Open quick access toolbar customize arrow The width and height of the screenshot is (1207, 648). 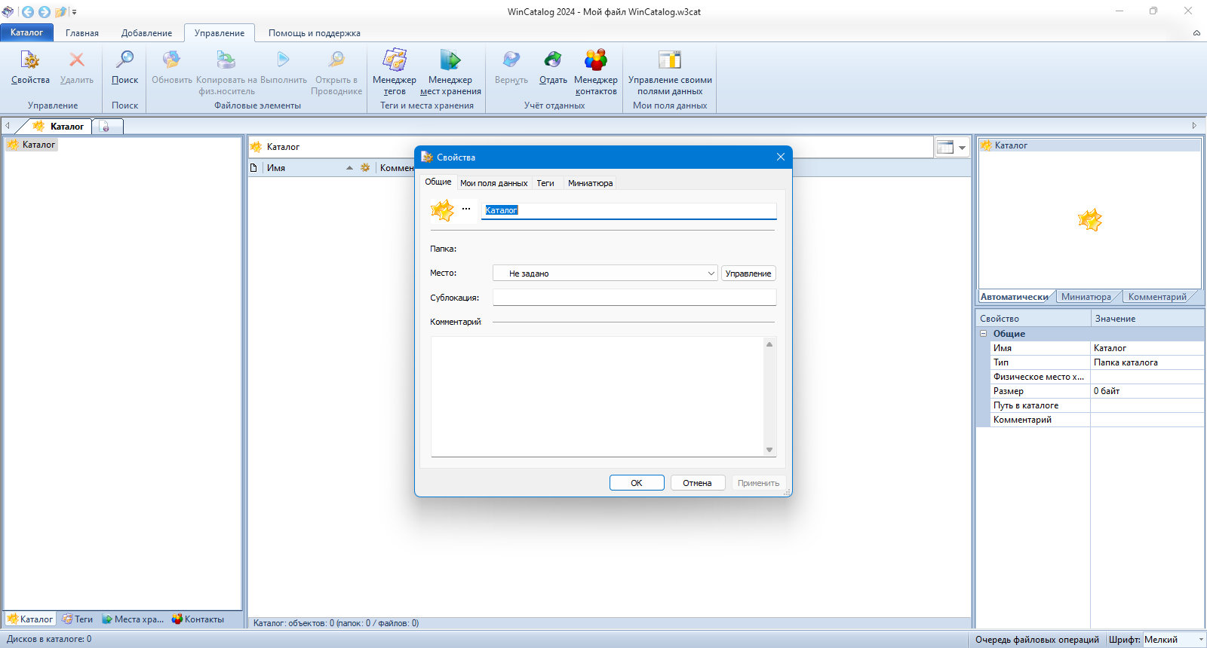[x=74, y=12]
